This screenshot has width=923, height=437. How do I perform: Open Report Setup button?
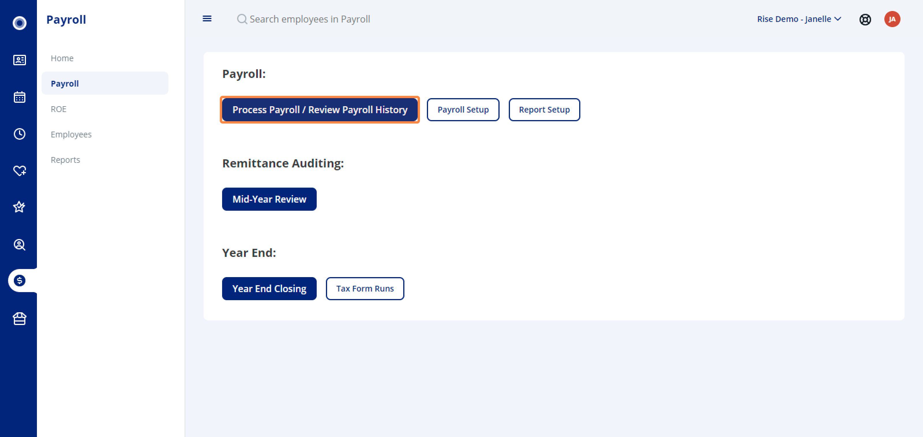click(544, 110)
